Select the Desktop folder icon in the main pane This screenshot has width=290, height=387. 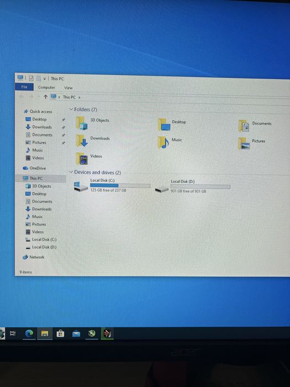(x=164, y=124)
